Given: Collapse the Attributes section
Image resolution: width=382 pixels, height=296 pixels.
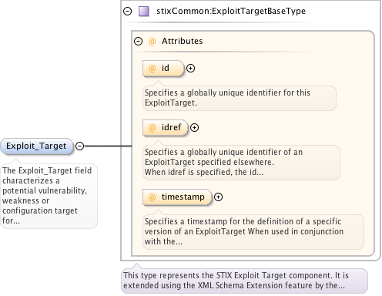Looking at the screenshot, I should tap(139, 41).
